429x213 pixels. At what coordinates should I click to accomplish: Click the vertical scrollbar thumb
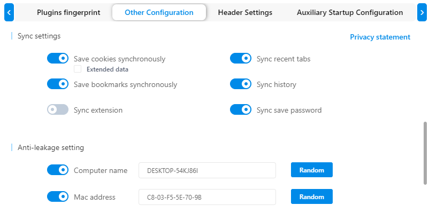pyautogui.click(x=425, y=153)
